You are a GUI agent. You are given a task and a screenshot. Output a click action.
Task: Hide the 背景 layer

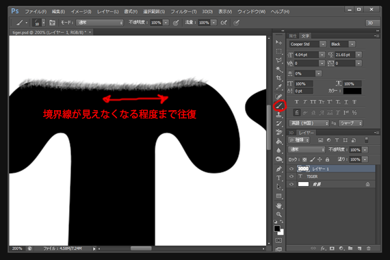291,184
